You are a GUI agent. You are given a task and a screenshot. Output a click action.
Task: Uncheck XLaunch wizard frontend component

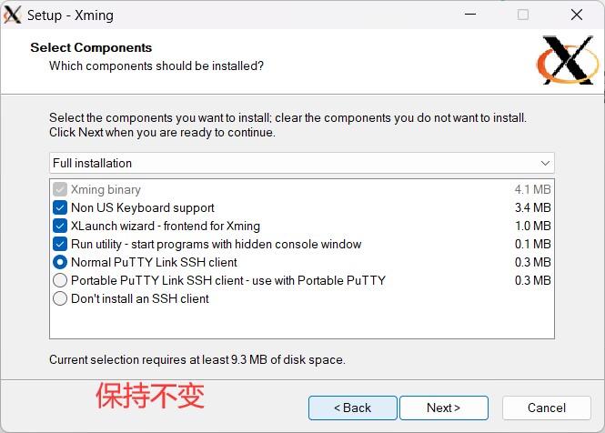(x=60, y=226)
